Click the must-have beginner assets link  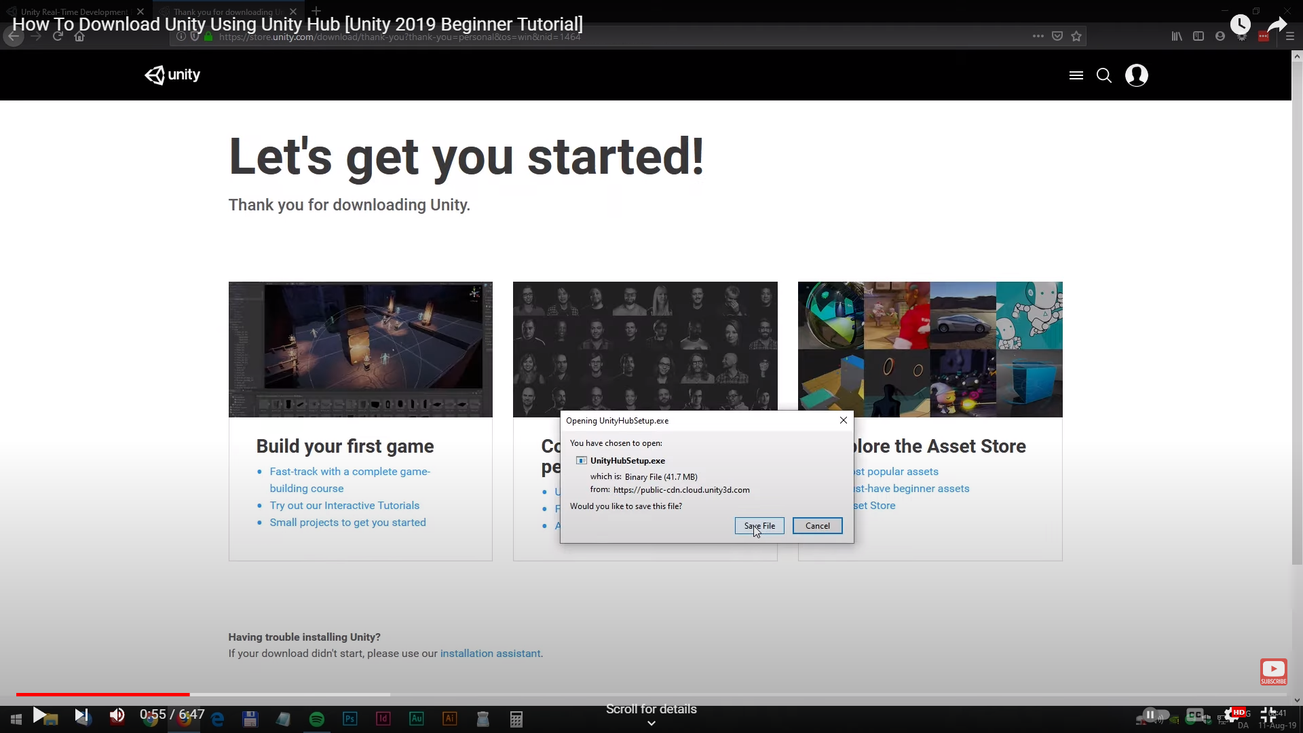pyautogui.click(x=911, y=489)
